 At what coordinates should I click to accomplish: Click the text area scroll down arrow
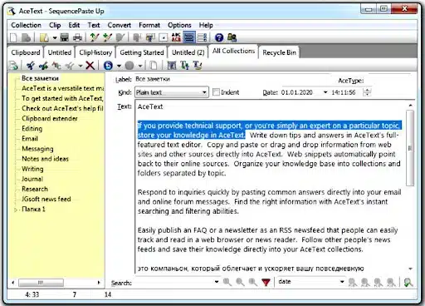tap(410, 269)
